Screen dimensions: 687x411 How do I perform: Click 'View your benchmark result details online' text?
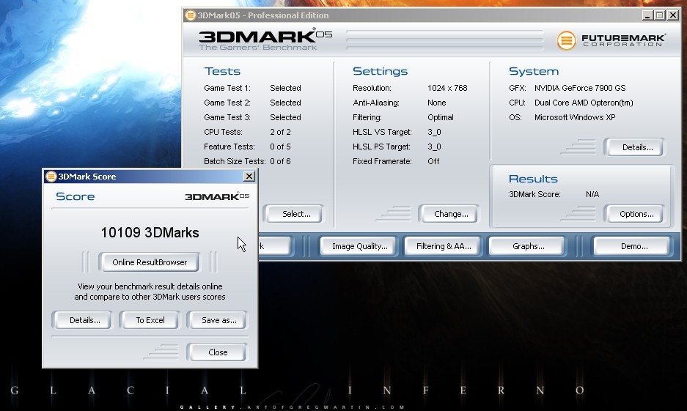pos(150,286)
